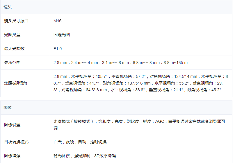Click the 光圈类型 row label
Image resolution: width=233 pixels, height=163 pixels.
(12, 35)
